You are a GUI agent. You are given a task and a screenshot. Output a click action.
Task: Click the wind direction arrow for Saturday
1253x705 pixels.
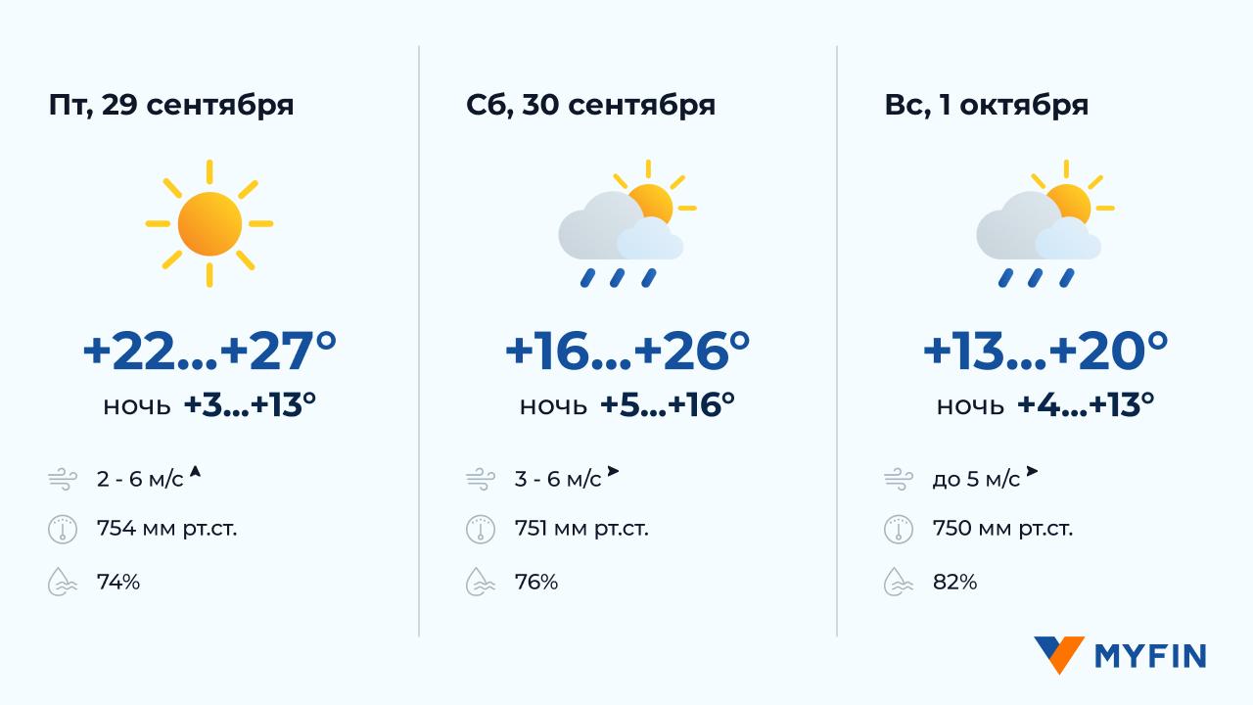point(613,472)
